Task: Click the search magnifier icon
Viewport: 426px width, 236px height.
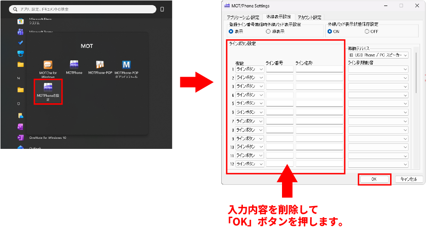Action: click(x=15, y=9)
